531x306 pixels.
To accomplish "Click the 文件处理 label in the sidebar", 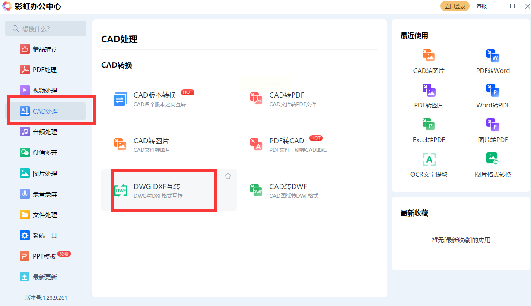I will tap(45, 215).
